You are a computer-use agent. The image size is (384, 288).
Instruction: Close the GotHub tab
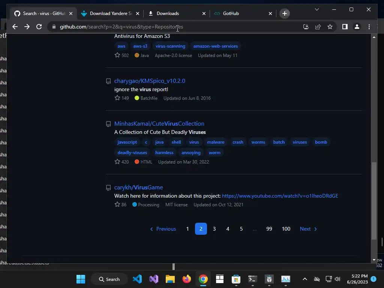pos(270,13)
